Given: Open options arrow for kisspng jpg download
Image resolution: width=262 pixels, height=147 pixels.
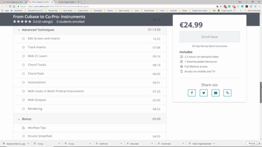Looking at the screenshot, I should point(28,143).
